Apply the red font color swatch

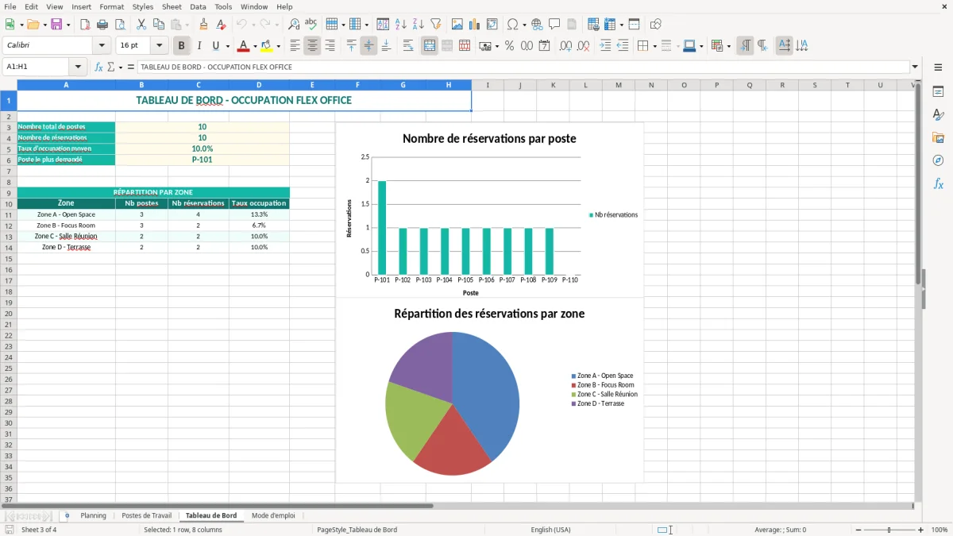click(244, 46)
